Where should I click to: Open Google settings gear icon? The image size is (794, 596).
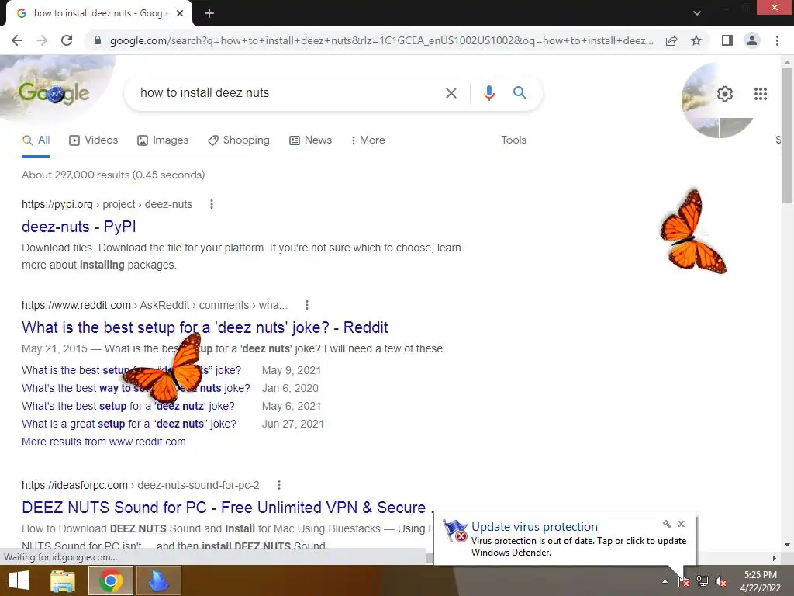pyautogui.click(x=725, y=94)
